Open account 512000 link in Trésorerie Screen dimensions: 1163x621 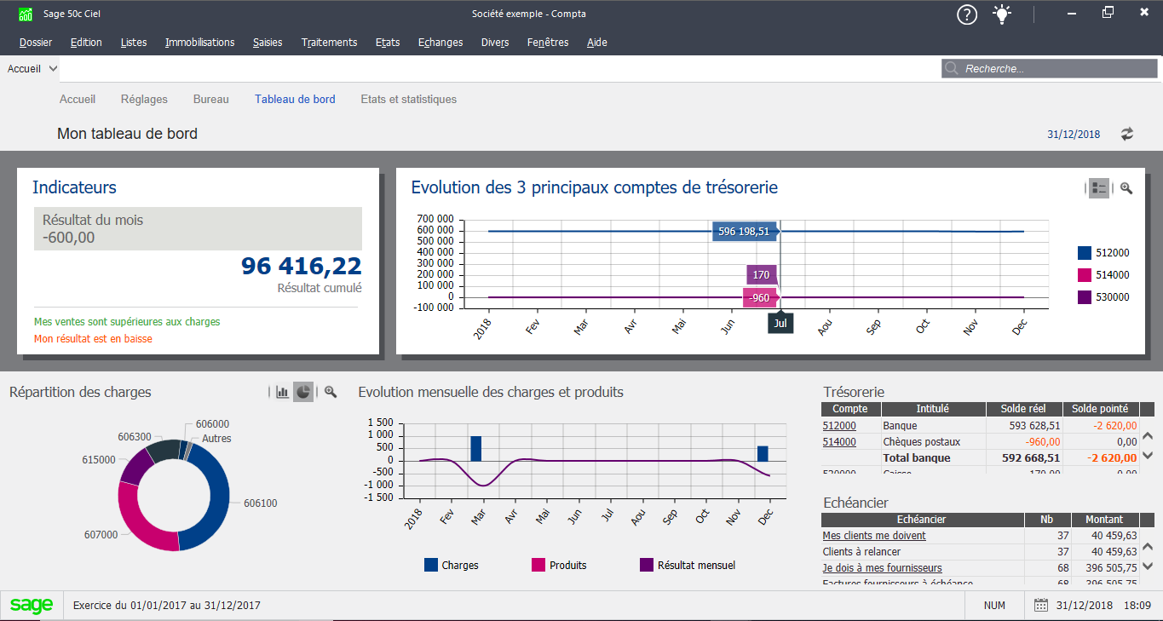[839, 426]
